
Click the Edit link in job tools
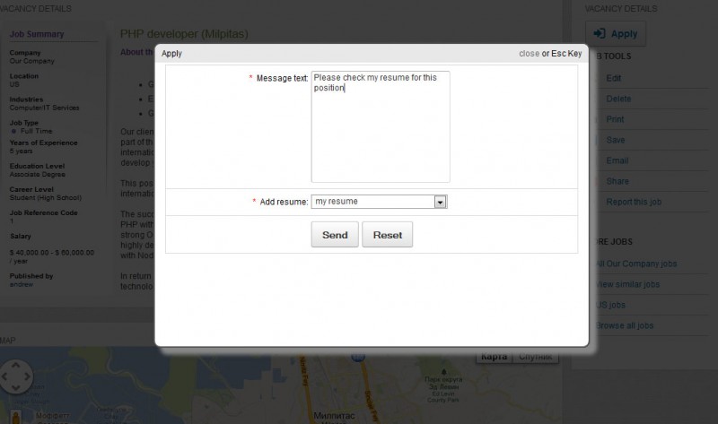[x=614, y=78]
